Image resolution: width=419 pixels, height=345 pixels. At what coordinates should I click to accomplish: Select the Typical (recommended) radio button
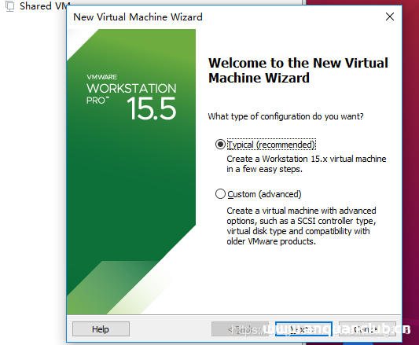(x=220, y=145)
